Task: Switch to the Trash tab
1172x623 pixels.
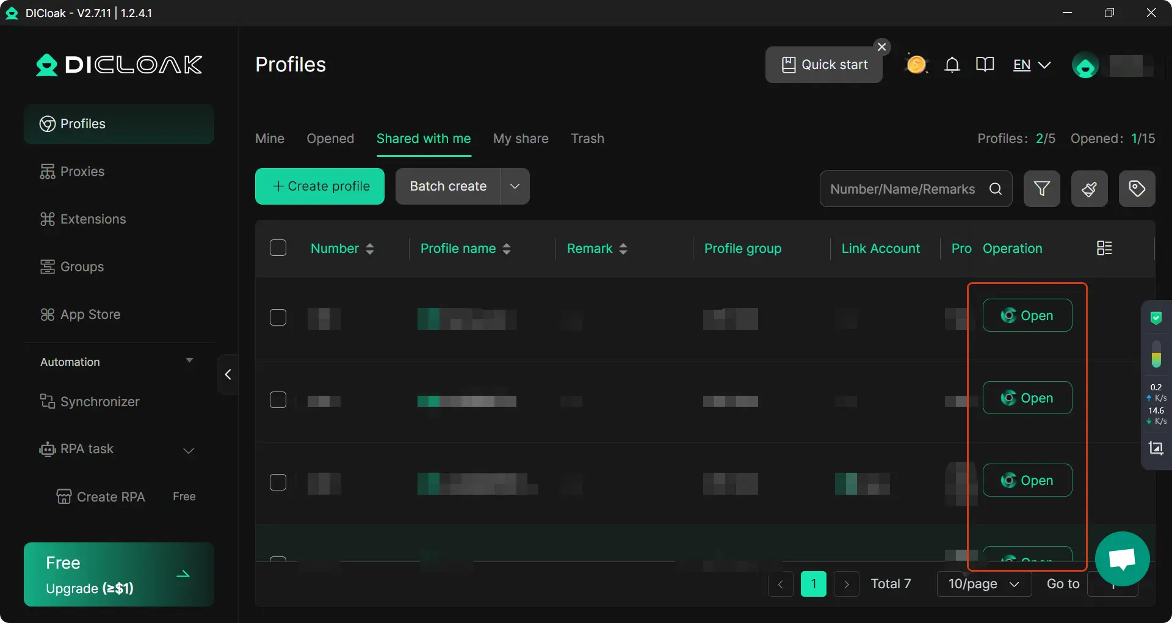Action: pyautogui.click(x=587, y=139)
